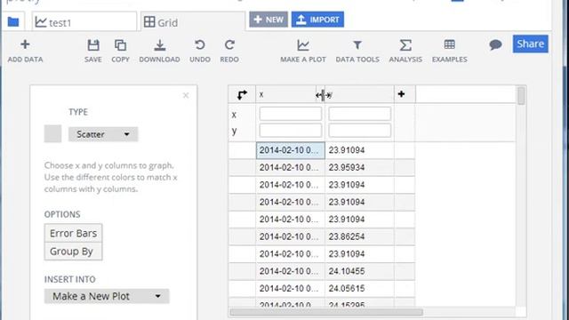The image size is (569, 320).
Task: Click the NEW button
Action: (268, 20)
